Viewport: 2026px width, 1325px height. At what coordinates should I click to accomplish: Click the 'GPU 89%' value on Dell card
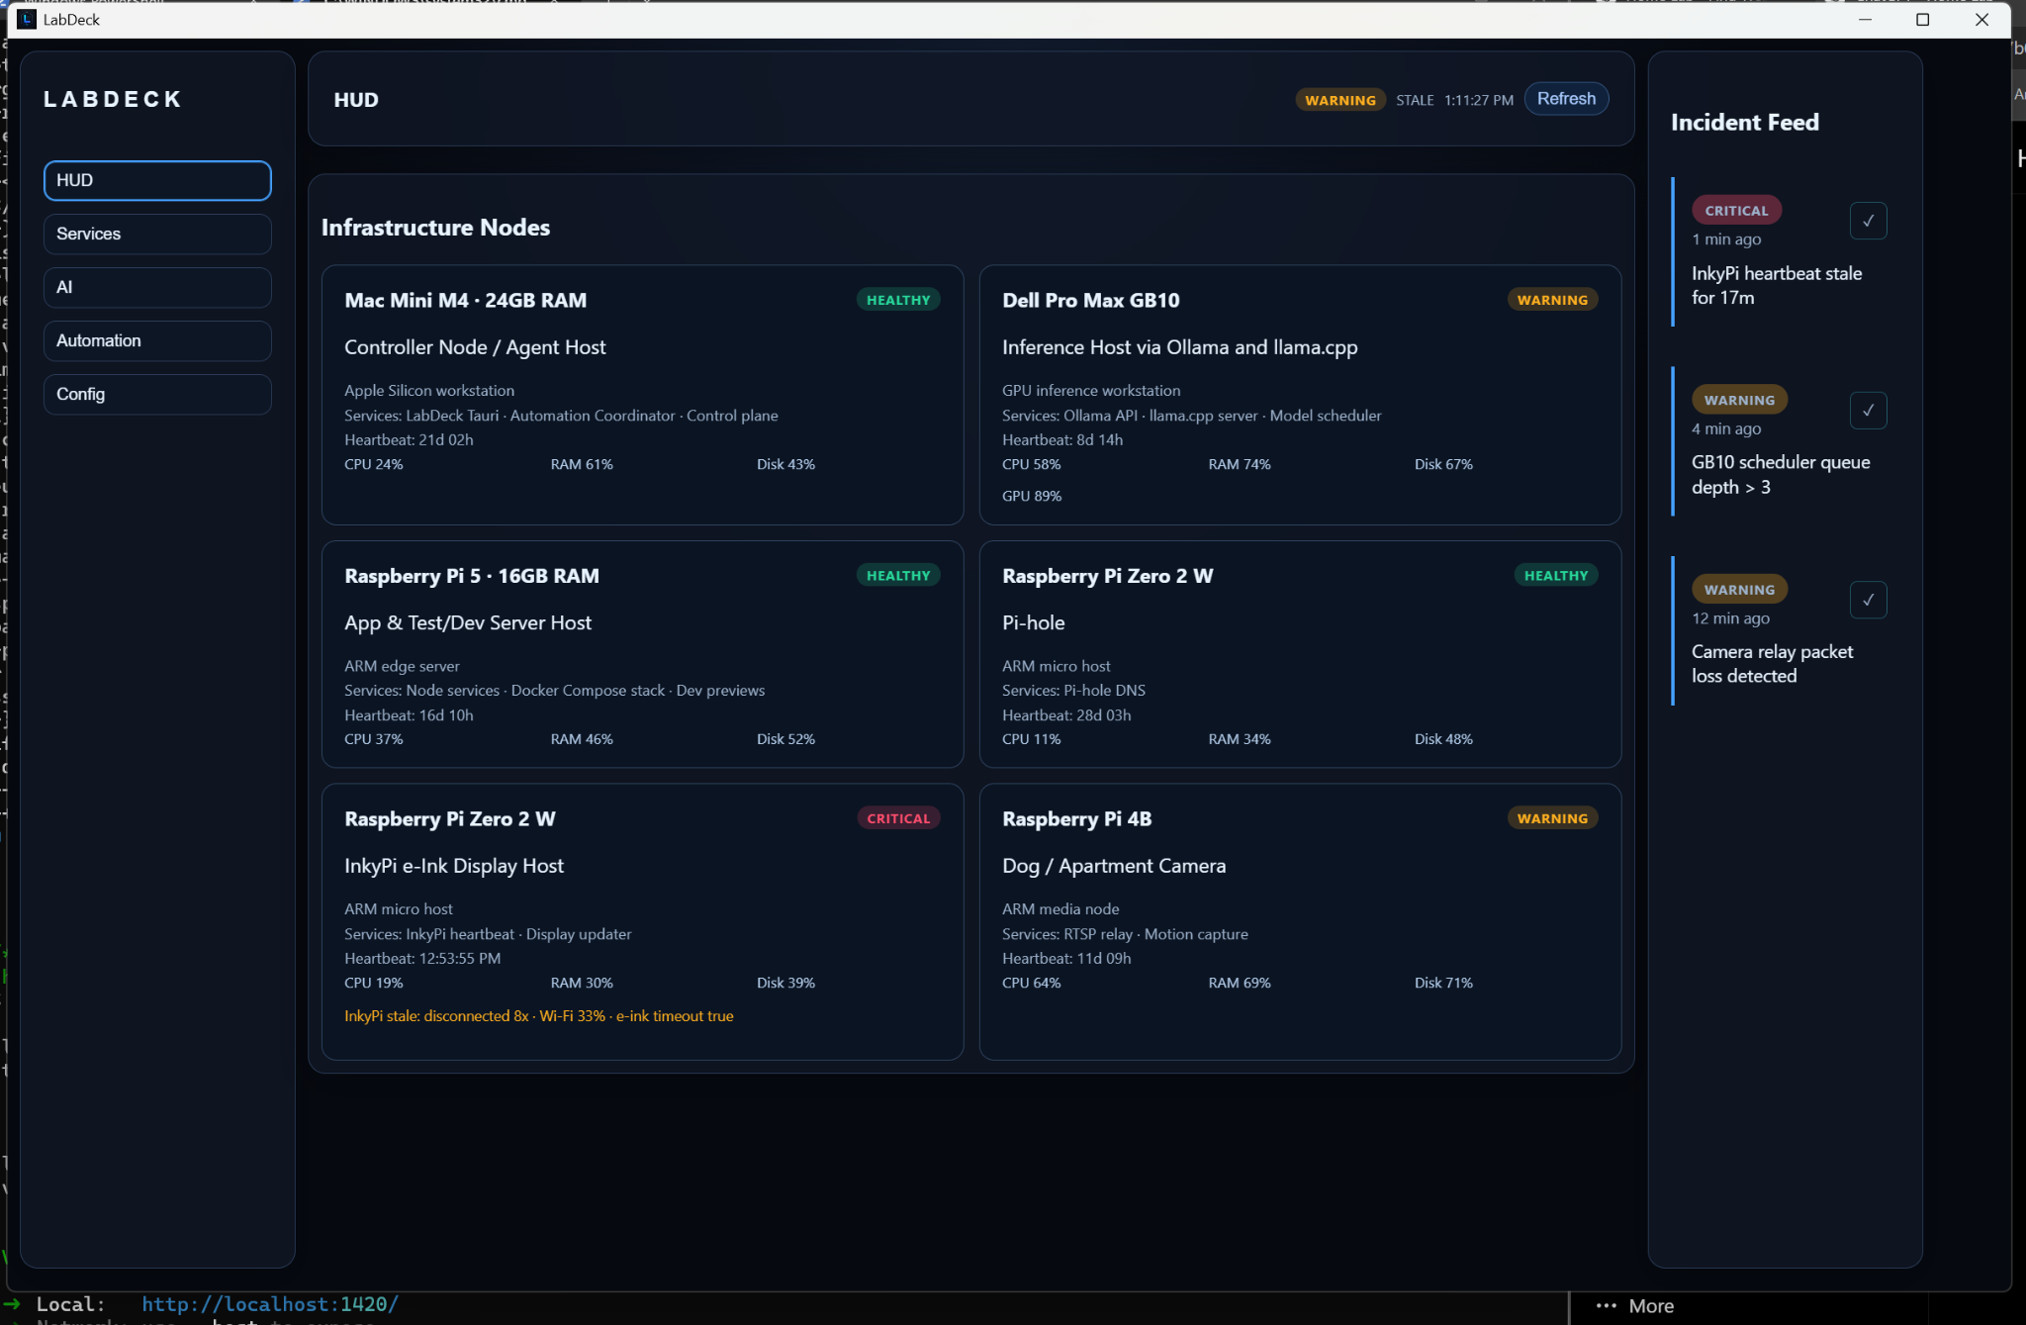[1032, 496]
